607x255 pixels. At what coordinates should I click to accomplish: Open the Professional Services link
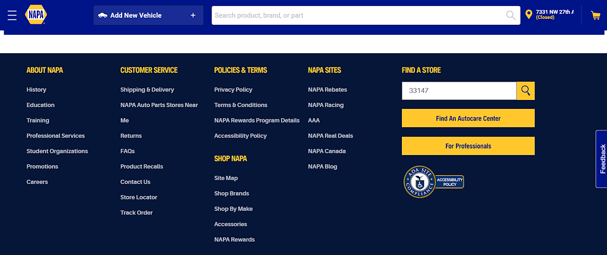coord(56,136)
